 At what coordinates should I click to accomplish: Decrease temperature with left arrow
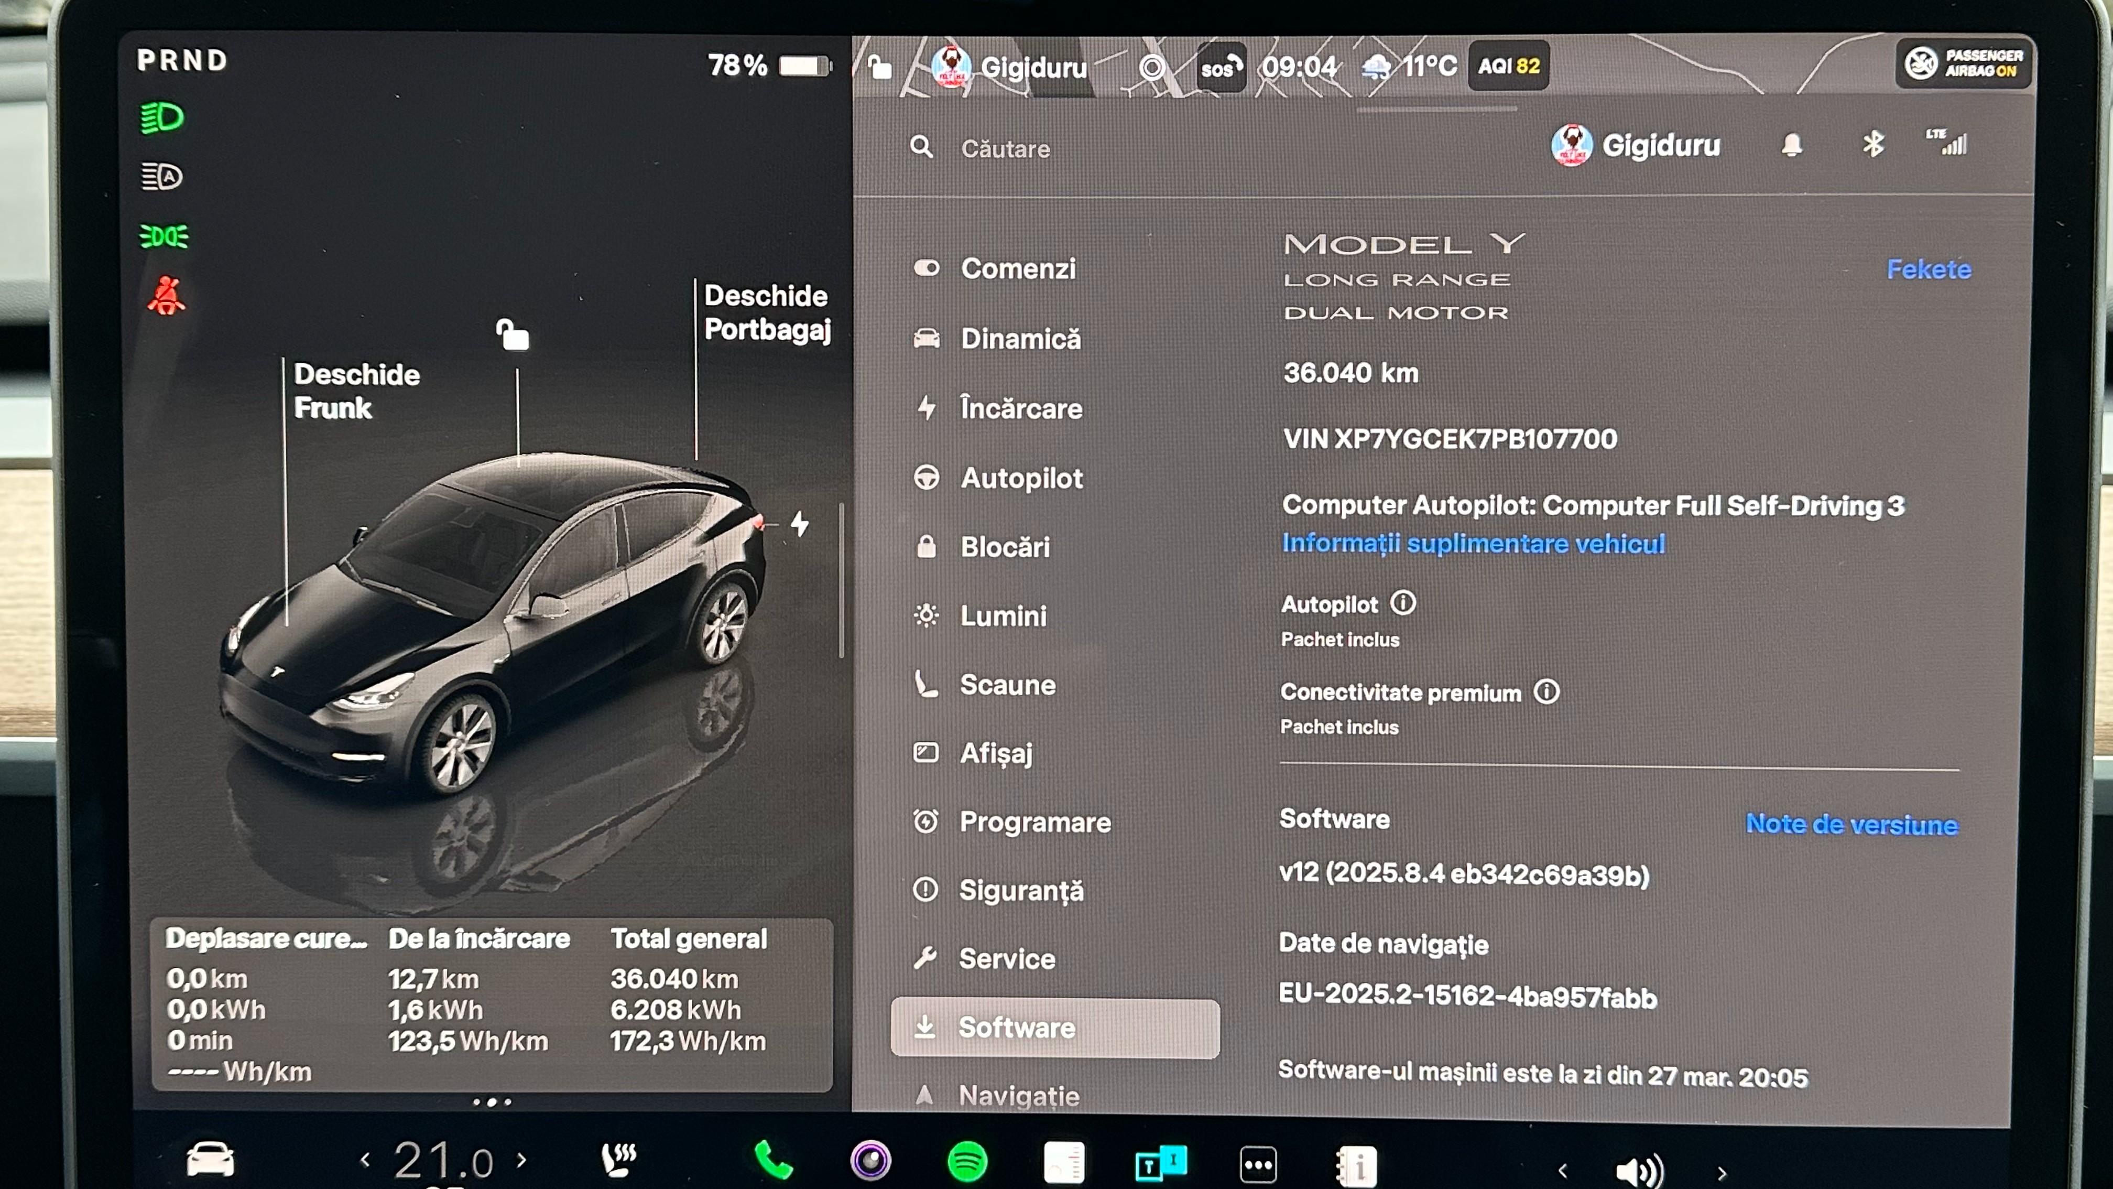click(366, 1160)
